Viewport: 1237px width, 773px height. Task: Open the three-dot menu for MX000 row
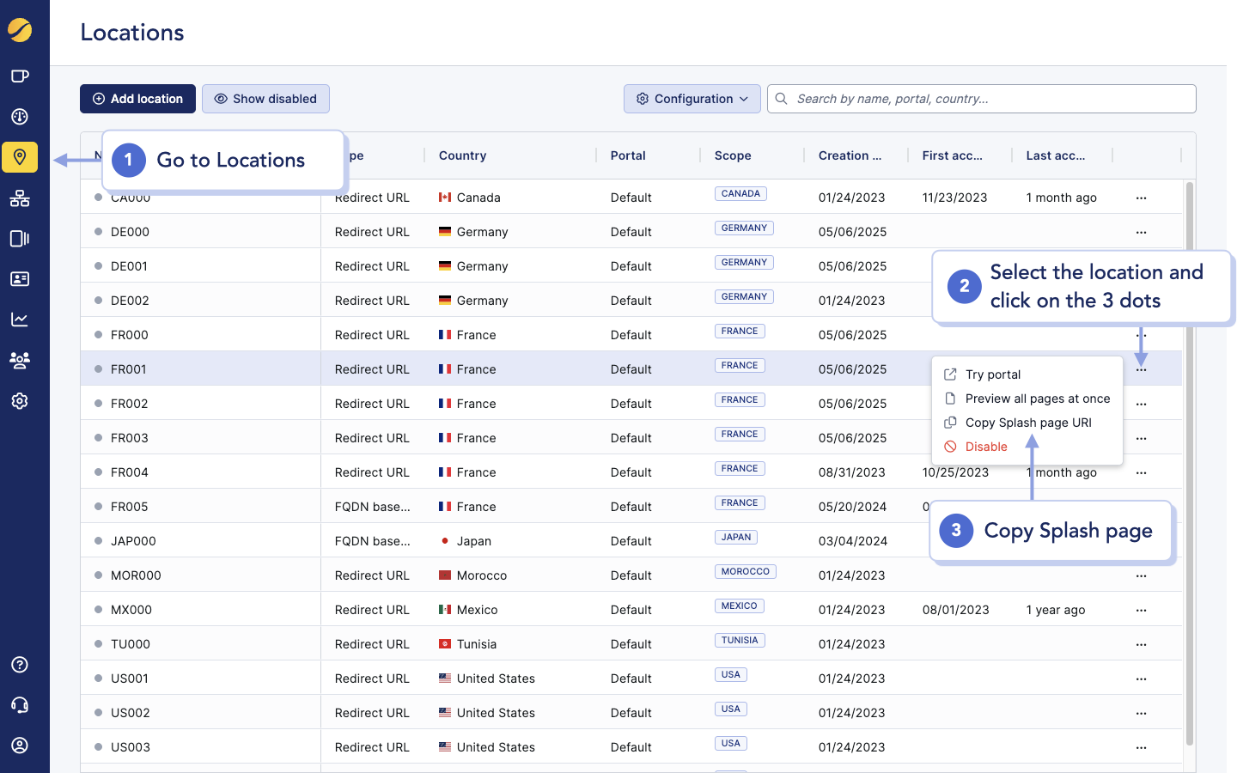[x=1141, y=610]
